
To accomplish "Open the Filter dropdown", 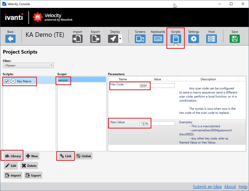I will (x=28, y=66).
